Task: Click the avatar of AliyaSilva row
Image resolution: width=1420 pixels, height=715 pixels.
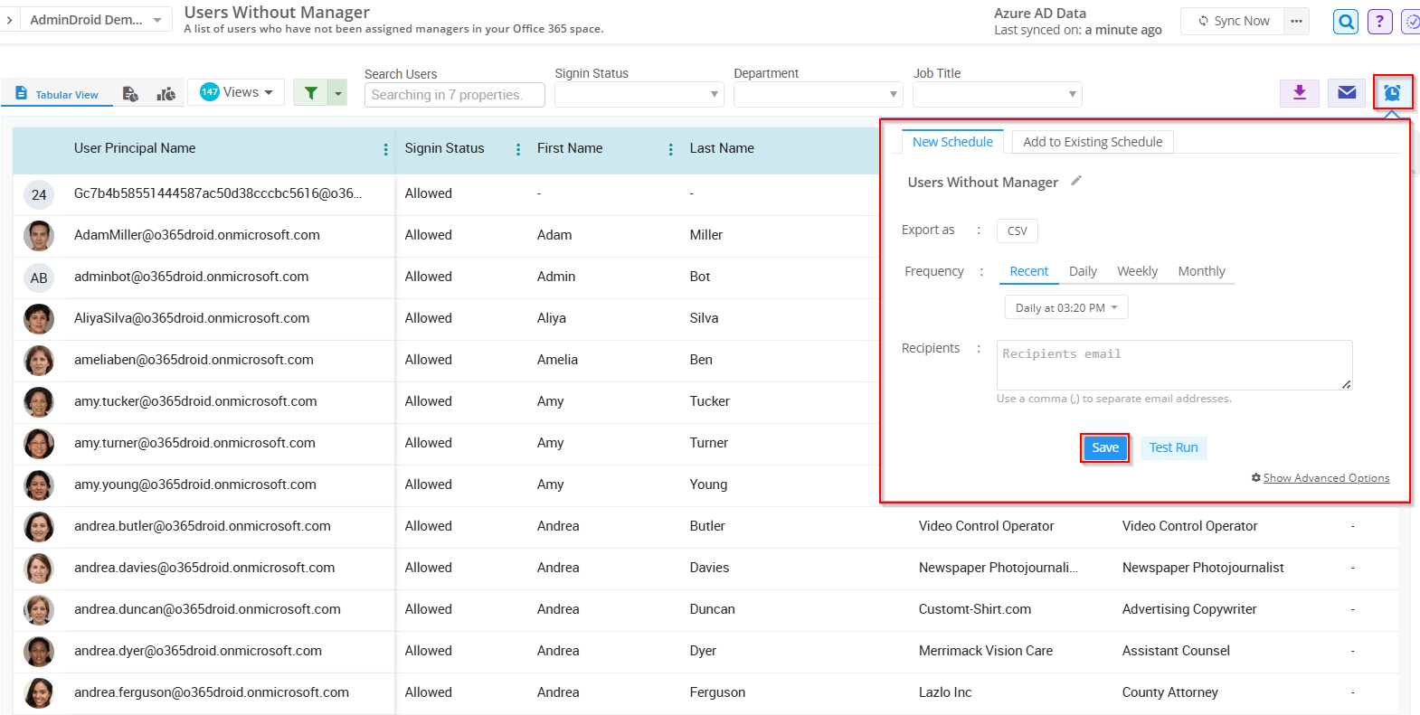Action: tap(39, 319)
